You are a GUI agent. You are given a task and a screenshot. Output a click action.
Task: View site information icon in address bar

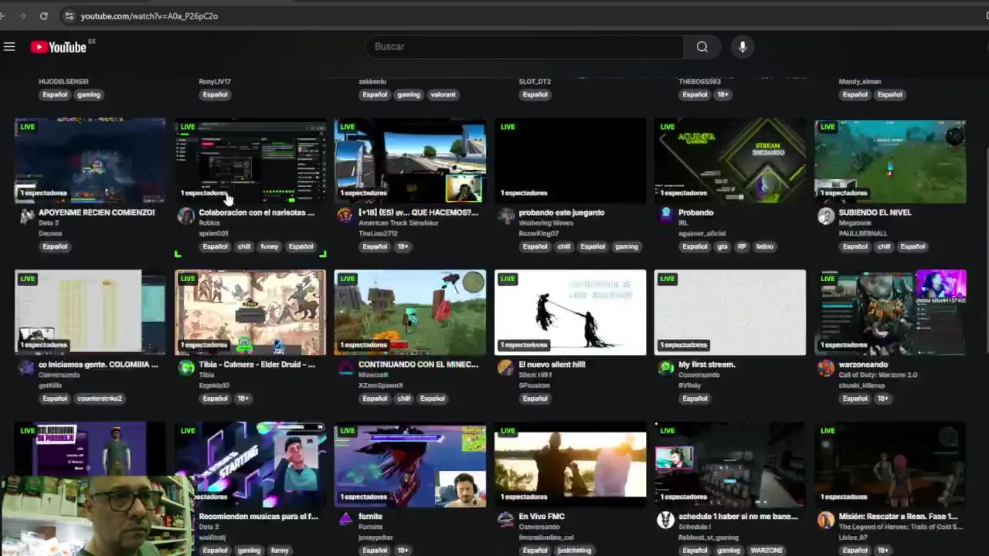[69, 15]
